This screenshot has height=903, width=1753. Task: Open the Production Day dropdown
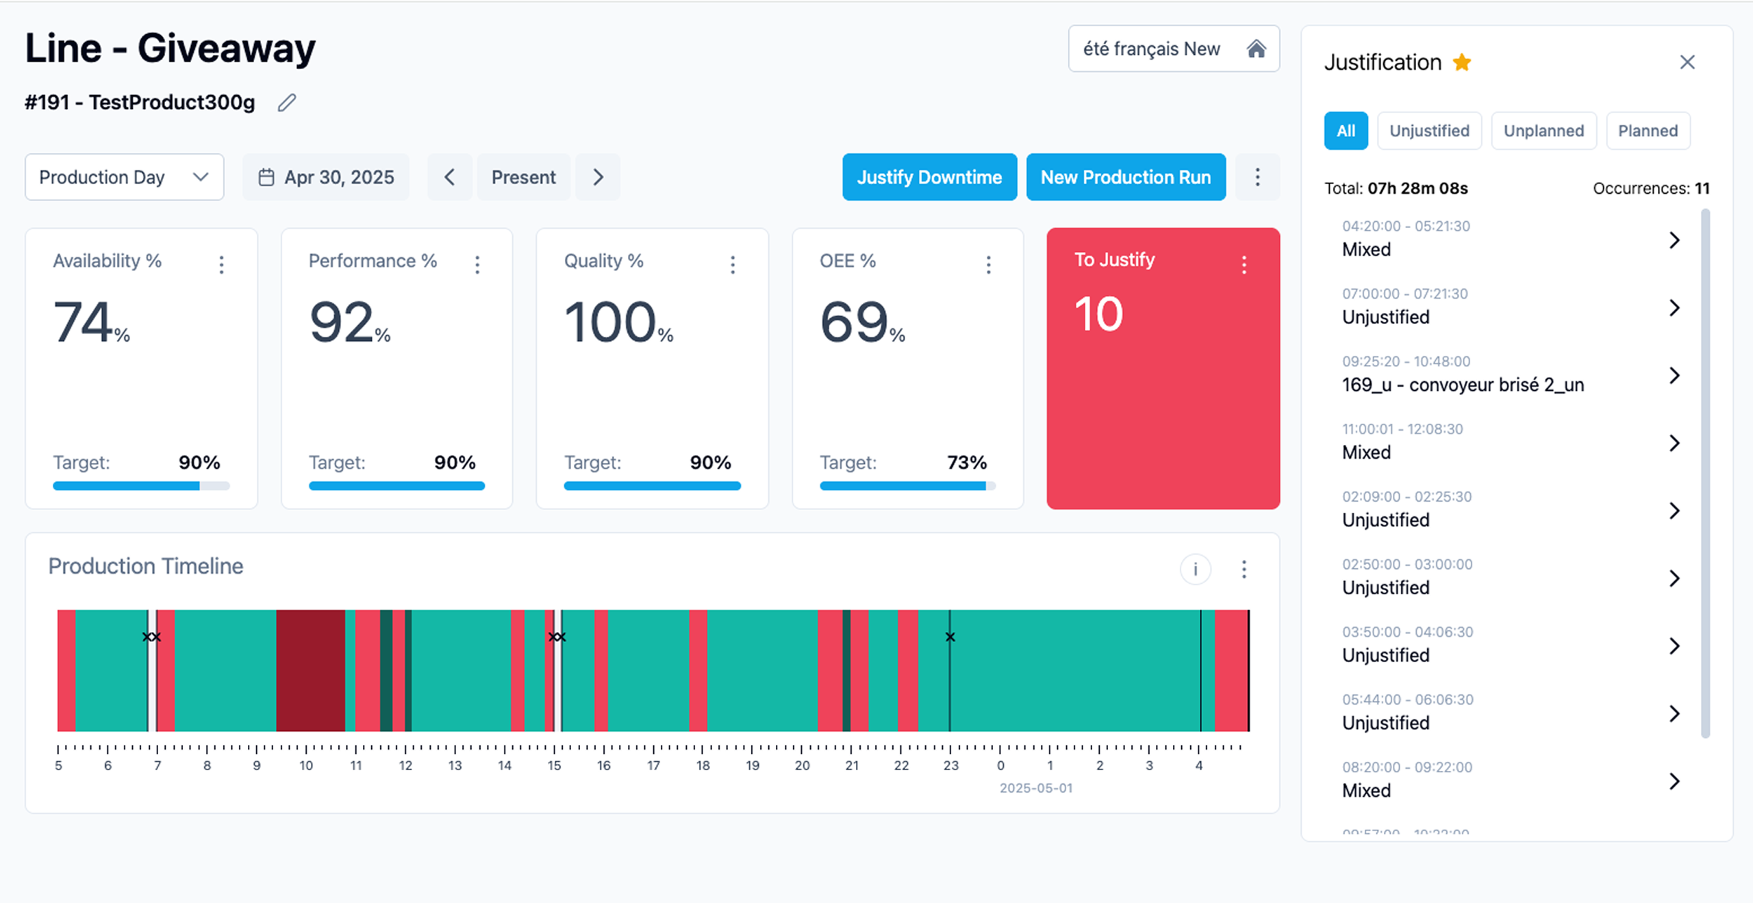[x=124, y=177]
